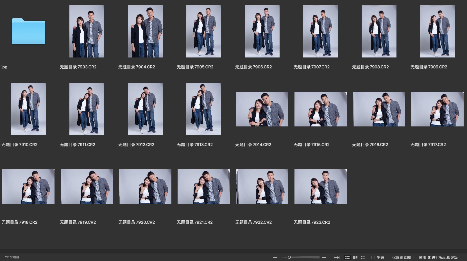Switch to details view icon

355,257
